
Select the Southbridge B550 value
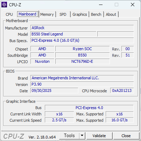[x=83, y=55]
